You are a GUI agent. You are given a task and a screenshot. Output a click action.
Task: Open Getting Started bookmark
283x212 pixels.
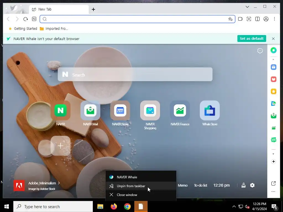click(23, 29)
